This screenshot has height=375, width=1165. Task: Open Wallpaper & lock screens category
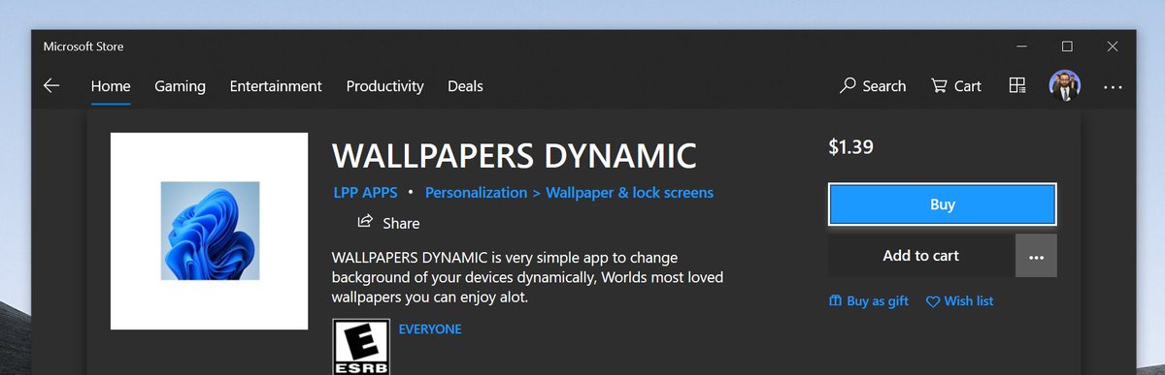629,193
